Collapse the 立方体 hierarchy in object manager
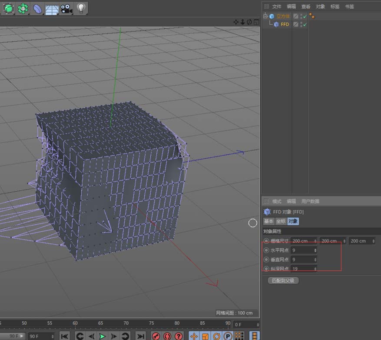Image resolution: width=381 pixels, height=340 pixels. [x=266, y=16]
